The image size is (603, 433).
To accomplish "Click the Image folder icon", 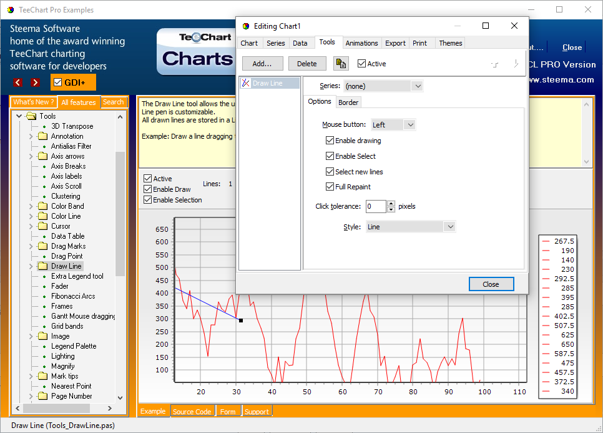I will click(42, 336).
